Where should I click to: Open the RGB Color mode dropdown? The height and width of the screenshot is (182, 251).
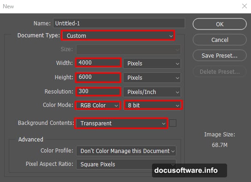(98, 105)
